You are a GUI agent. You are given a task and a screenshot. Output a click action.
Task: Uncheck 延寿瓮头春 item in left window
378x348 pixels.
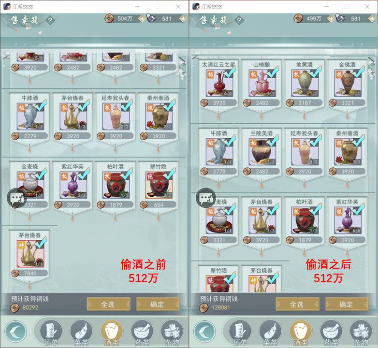click(116, 117)
